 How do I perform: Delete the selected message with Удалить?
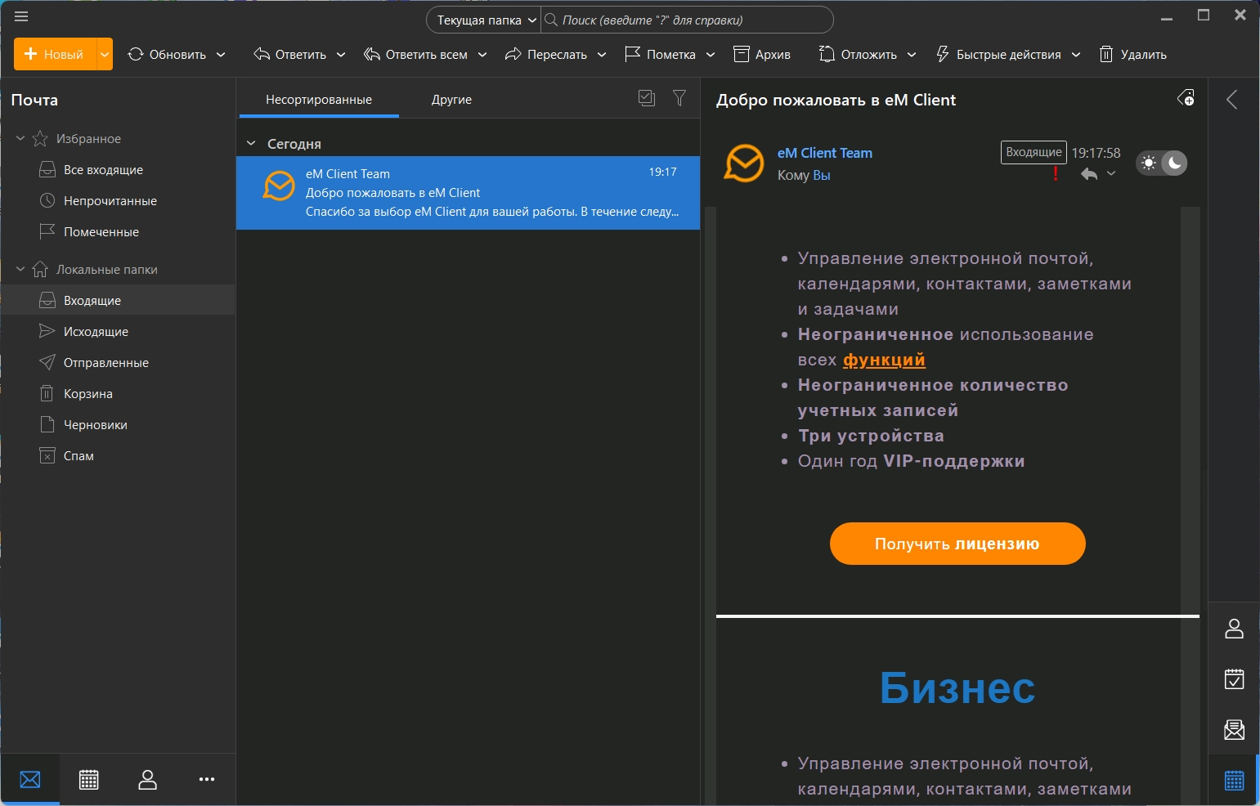pos(1133,55)
